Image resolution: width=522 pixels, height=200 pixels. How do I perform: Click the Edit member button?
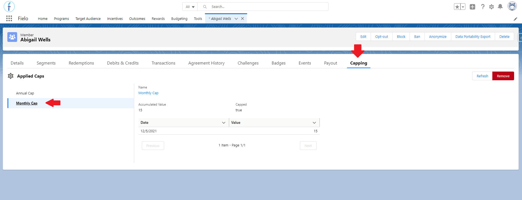363,37
